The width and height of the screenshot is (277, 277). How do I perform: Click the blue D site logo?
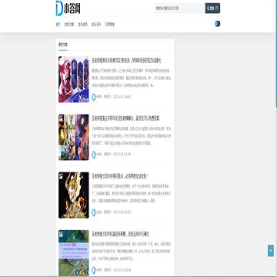pos(68,8)
